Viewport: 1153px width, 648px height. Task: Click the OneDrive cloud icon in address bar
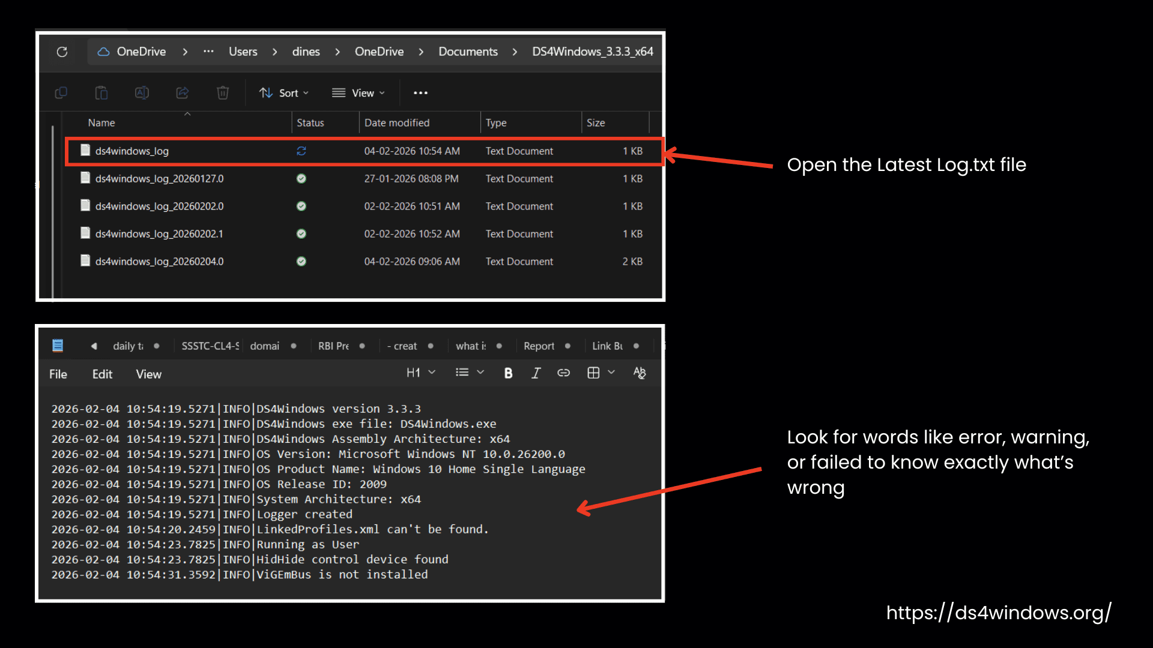(103, 52)
